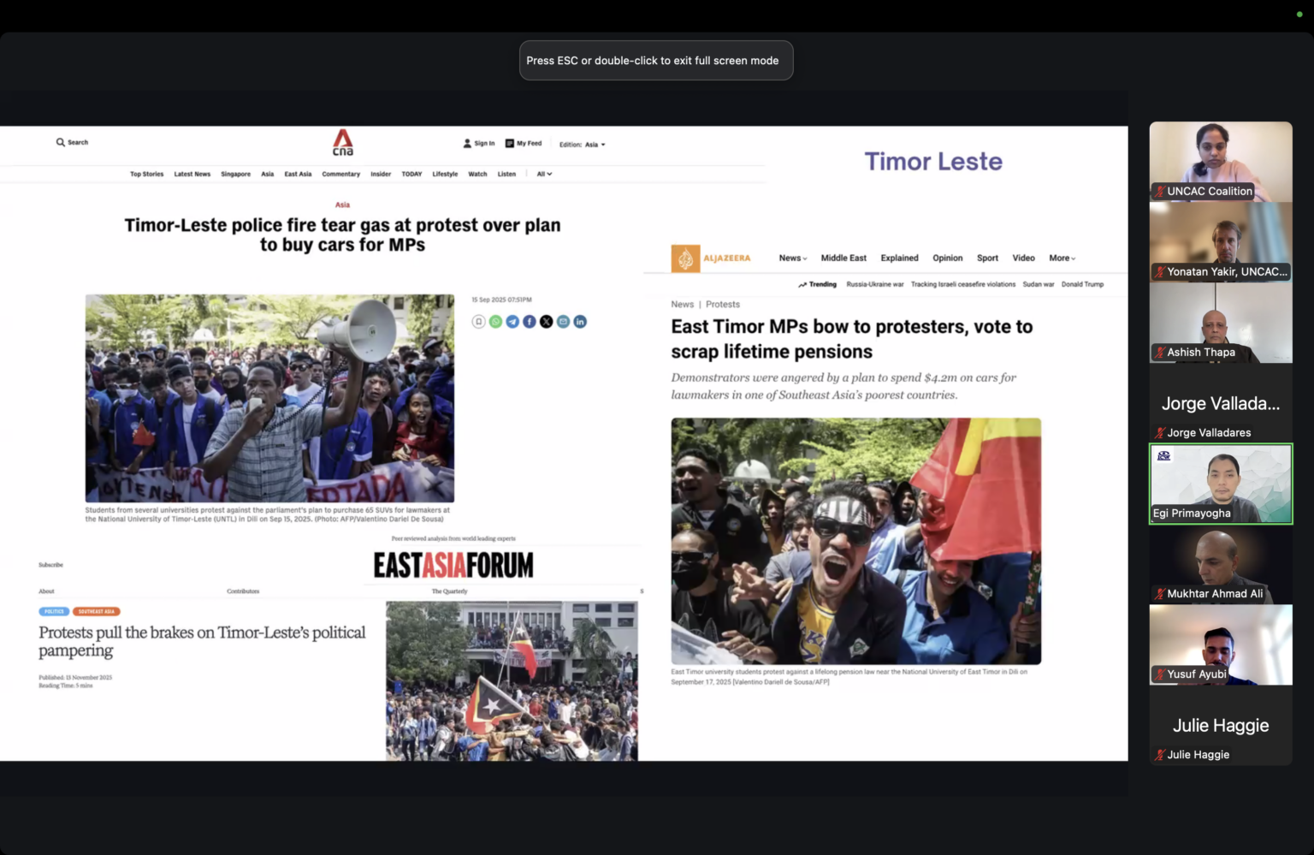Share article via Telegram icon
This screenshot has width=1314, height=855.
pyautogui.click(x=512, y=322)
